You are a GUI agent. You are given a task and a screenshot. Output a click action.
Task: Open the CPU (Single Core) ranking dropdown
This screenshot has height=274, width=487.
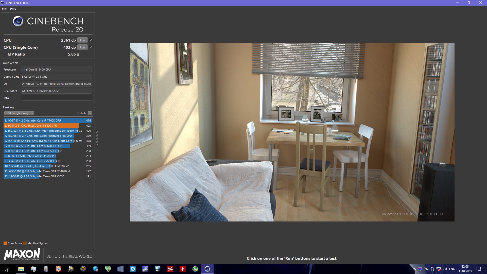click(19, 113)
